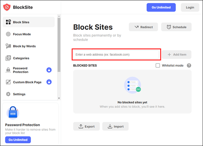Click the Focus Mode target icon
Image resolution: width=203 pixels, height=146 pixels.
click(x=8, y=34)
